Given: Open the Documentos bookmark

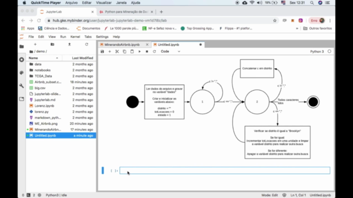Looking at the screenshot, I should (88, 28).
